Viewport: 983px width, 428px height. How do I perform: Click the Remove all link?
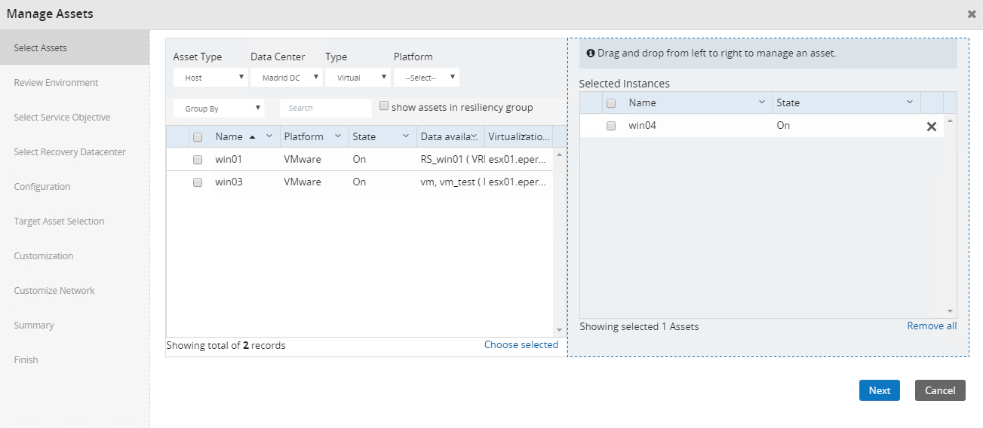pyautogui.click(x=932, y=326)
